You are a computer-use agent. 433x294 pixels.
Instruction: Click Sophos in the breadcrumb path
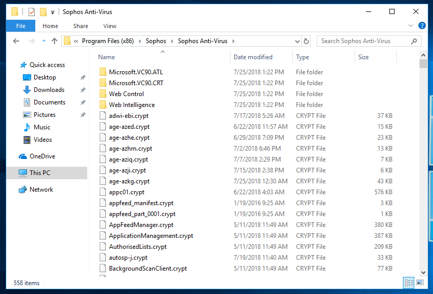click(x=156, y=41)
